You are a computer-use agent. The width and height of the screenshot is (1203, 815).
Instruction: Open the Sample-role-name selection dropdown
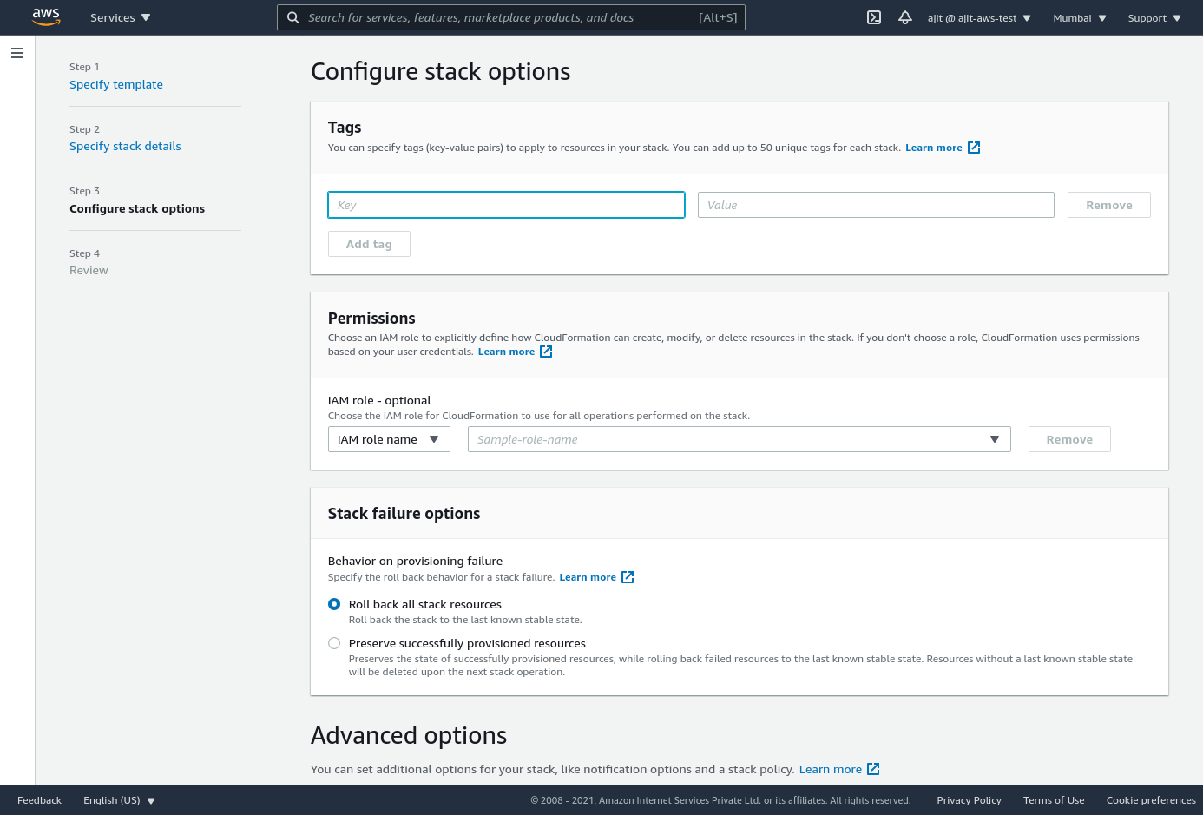(739, 439)
